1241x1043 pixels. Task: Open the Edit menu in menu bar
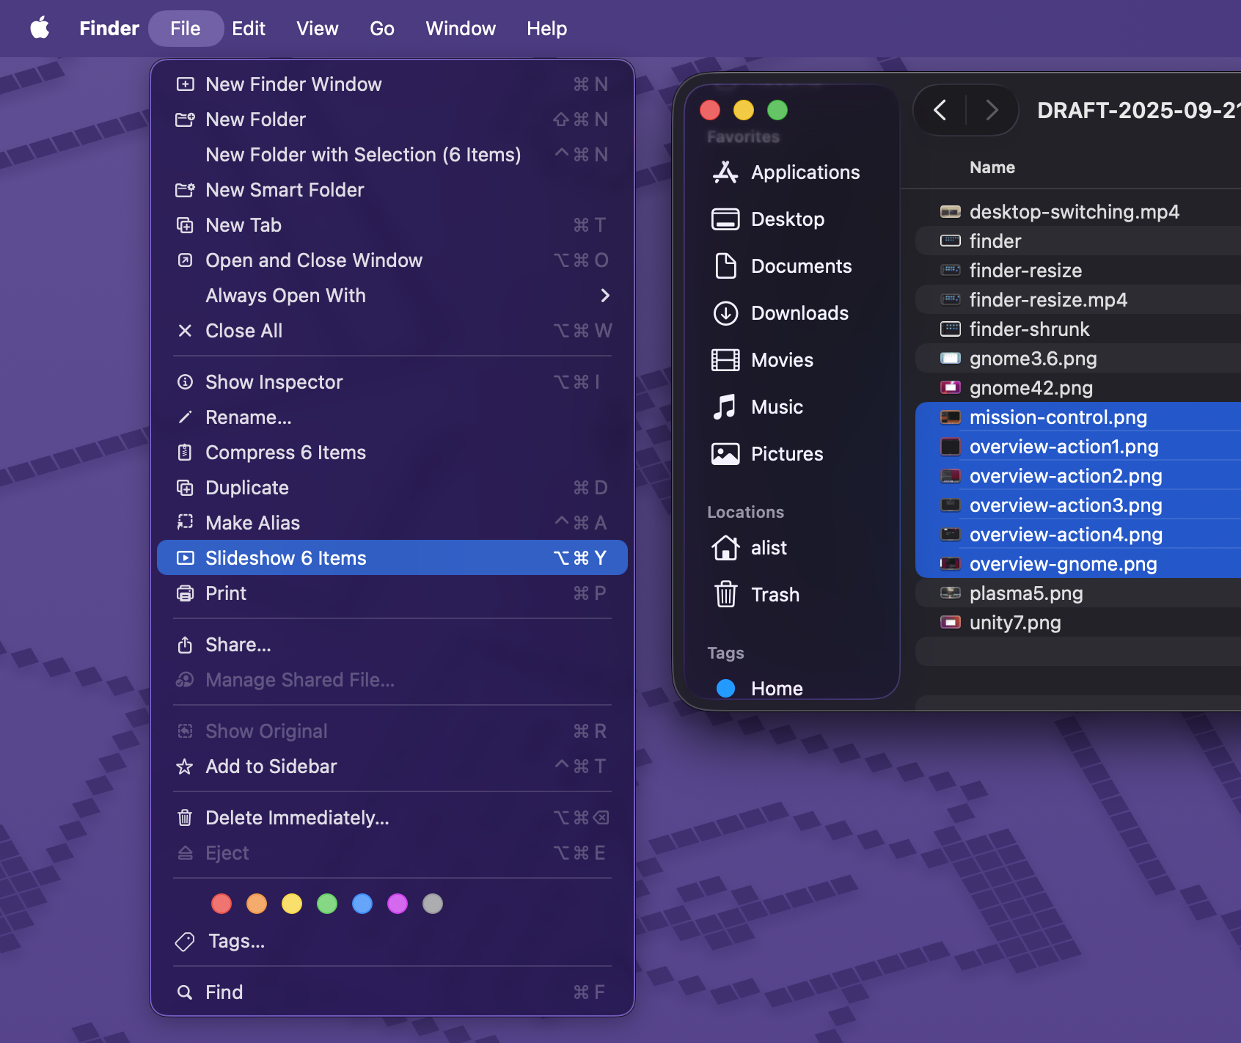pyautogui.click(x=249, y=29)
